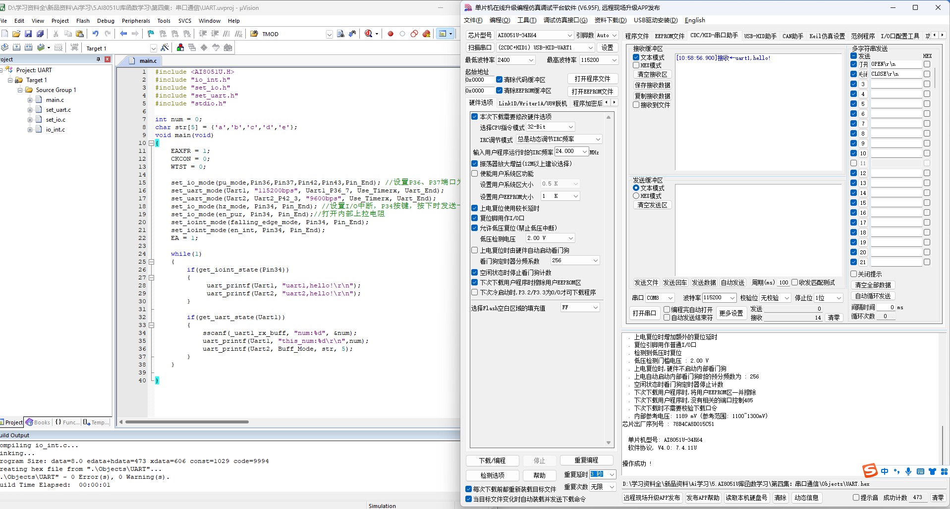Click the 周期(ms) 100 input field
This screenshot has width=950, height=509.
tap(783, 283)
